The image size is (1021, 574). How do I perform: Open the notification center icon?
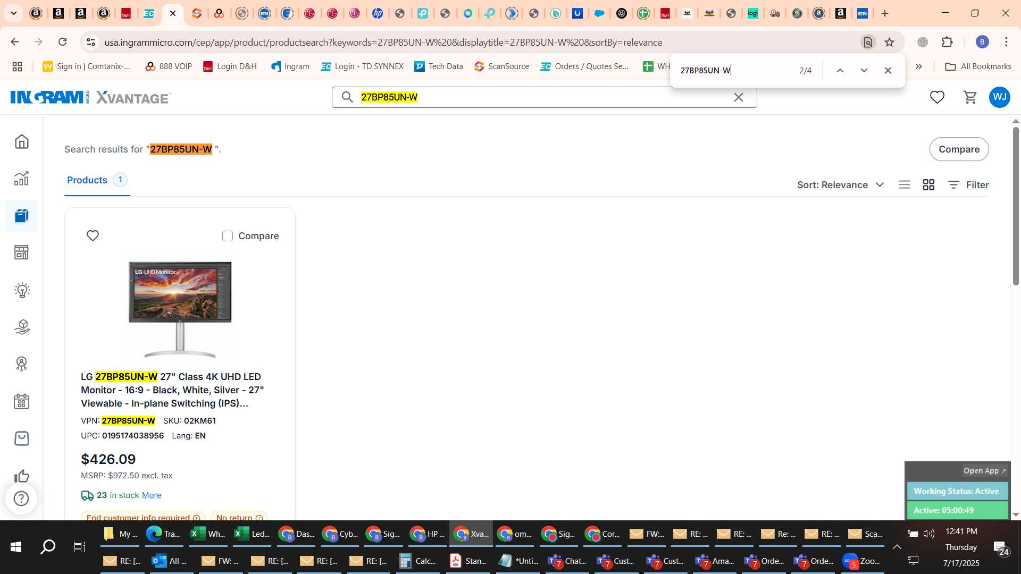tap(1001, 548)
